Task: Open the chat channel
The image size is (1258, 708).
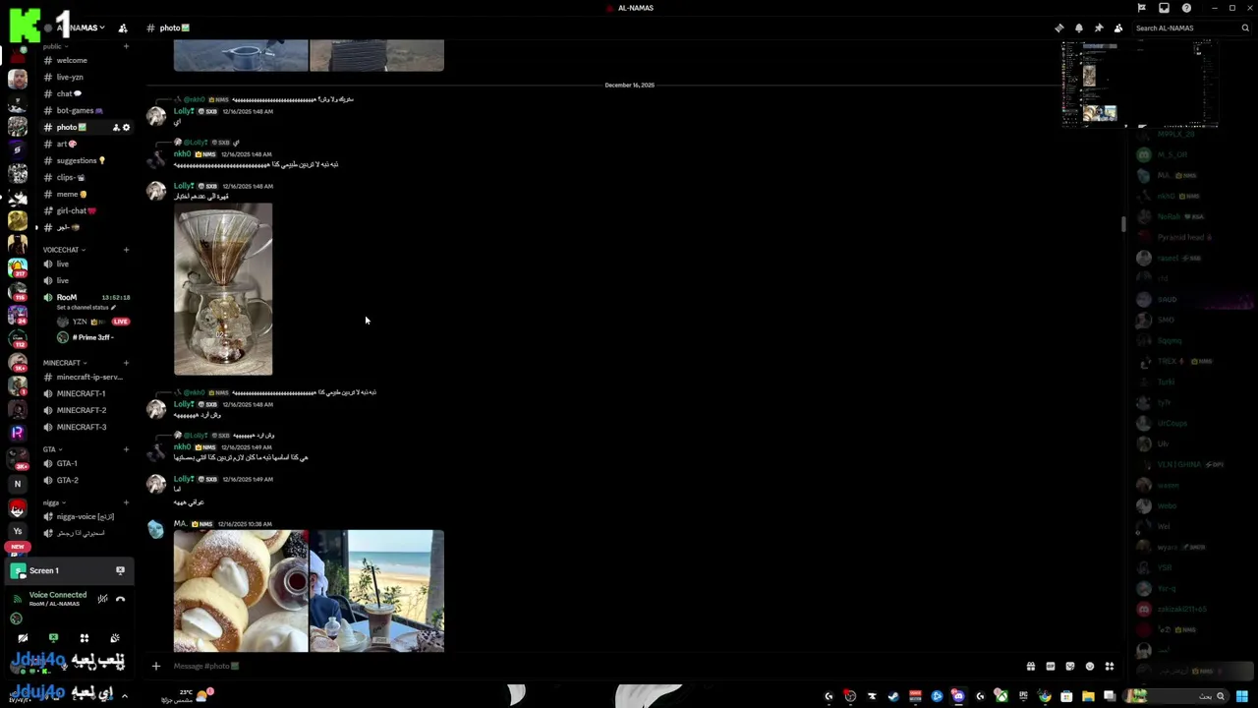Action: pos(85,93)
